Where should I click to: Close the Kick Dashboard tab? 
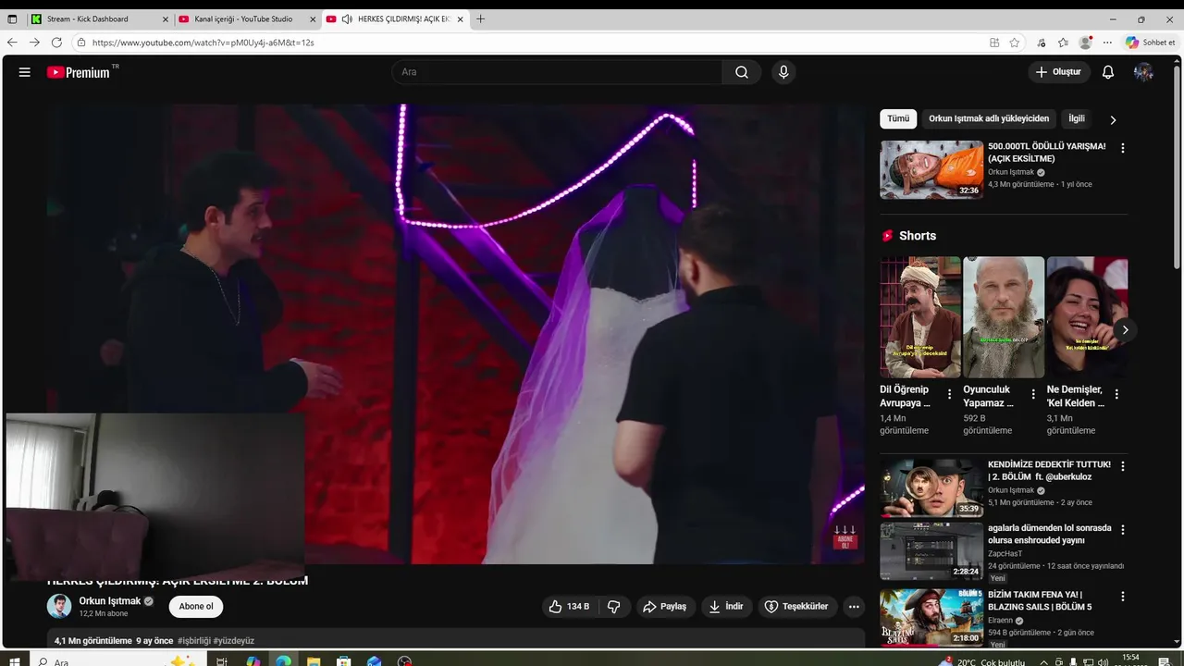pos(166,18)
